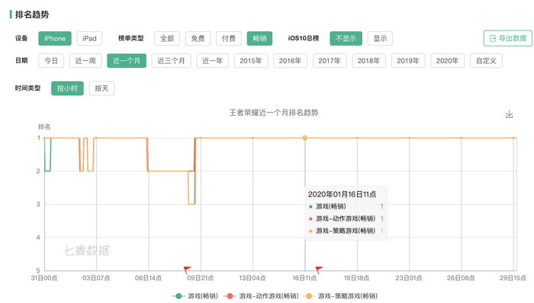
Task: Toggle 游戏-动作游戏(畅销) legend series
Action: pyautogui.click(x=262, y=296)
